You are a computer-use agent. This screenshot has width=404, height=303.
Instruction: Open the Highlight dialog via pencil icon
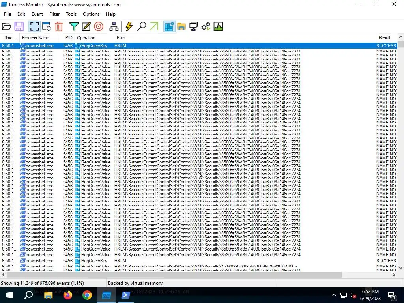(86, 26)
